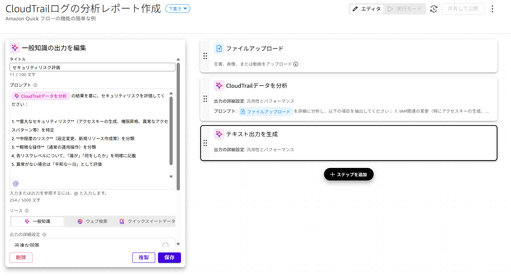Screen dimensions: 511x276
Task: Click scroll-up arrow of the edit panel
Action: 178,59
